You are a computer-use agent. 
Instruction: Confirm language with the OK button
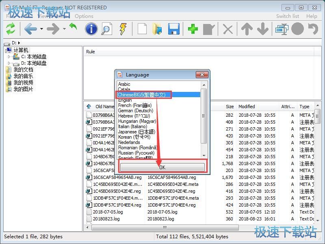(x=162, y=167)
